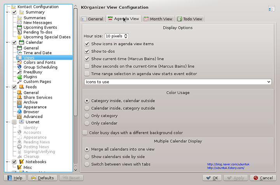Select Views in the Calendar tree

pyautogui.click(x=44, y=58)
